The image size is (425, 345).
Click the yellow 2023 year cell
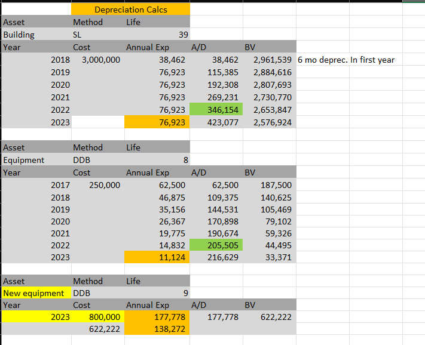[x=36, y=317]
